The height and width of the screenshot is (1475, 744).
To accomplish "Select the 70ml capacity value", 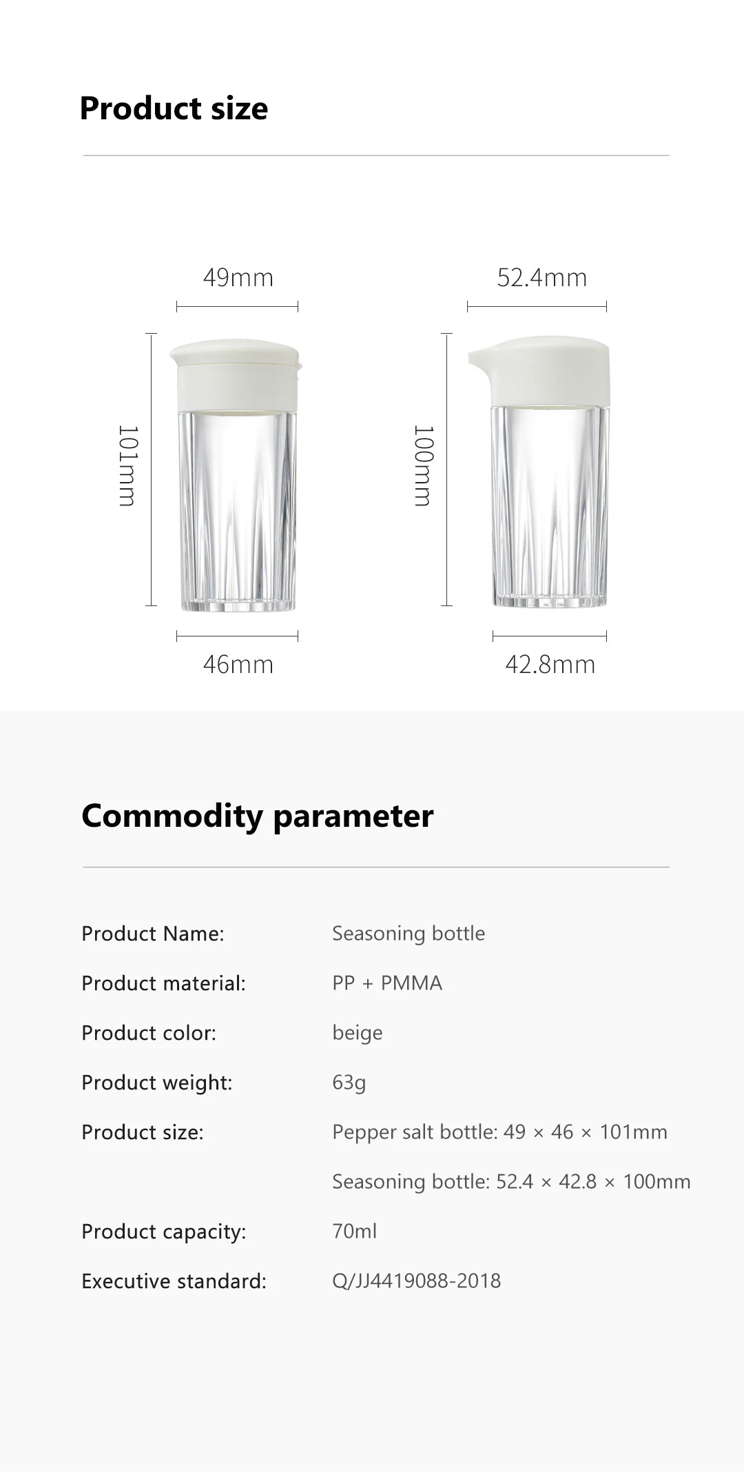I will (354, 1232).
